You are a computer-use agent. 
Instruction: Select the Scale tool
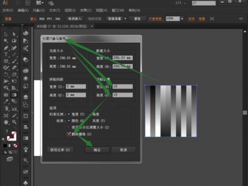(14, 74)
